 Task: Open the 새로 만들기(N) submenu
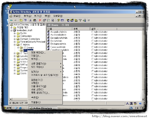45,64
